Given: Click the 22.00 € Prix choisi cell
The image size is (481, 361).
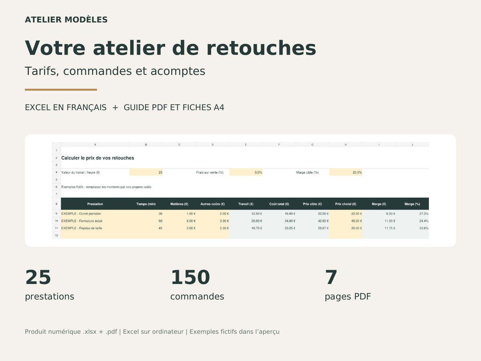Looking at the screenshot, I should [346, 214].
